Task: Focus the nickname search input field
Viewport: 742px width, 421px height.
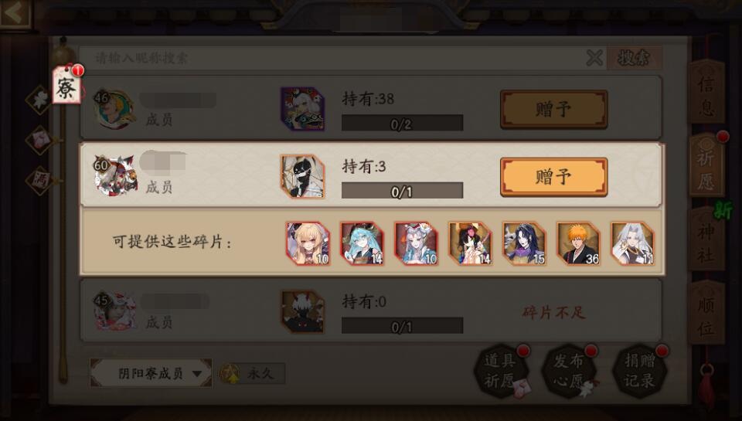Action: tap(332, 58)
